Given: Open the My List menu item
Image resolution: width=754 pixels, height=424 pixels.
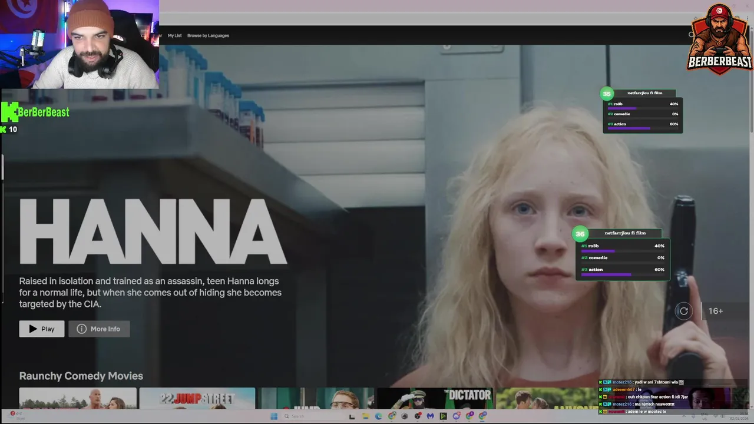Looking at the screenshot, I should (174, 35).
